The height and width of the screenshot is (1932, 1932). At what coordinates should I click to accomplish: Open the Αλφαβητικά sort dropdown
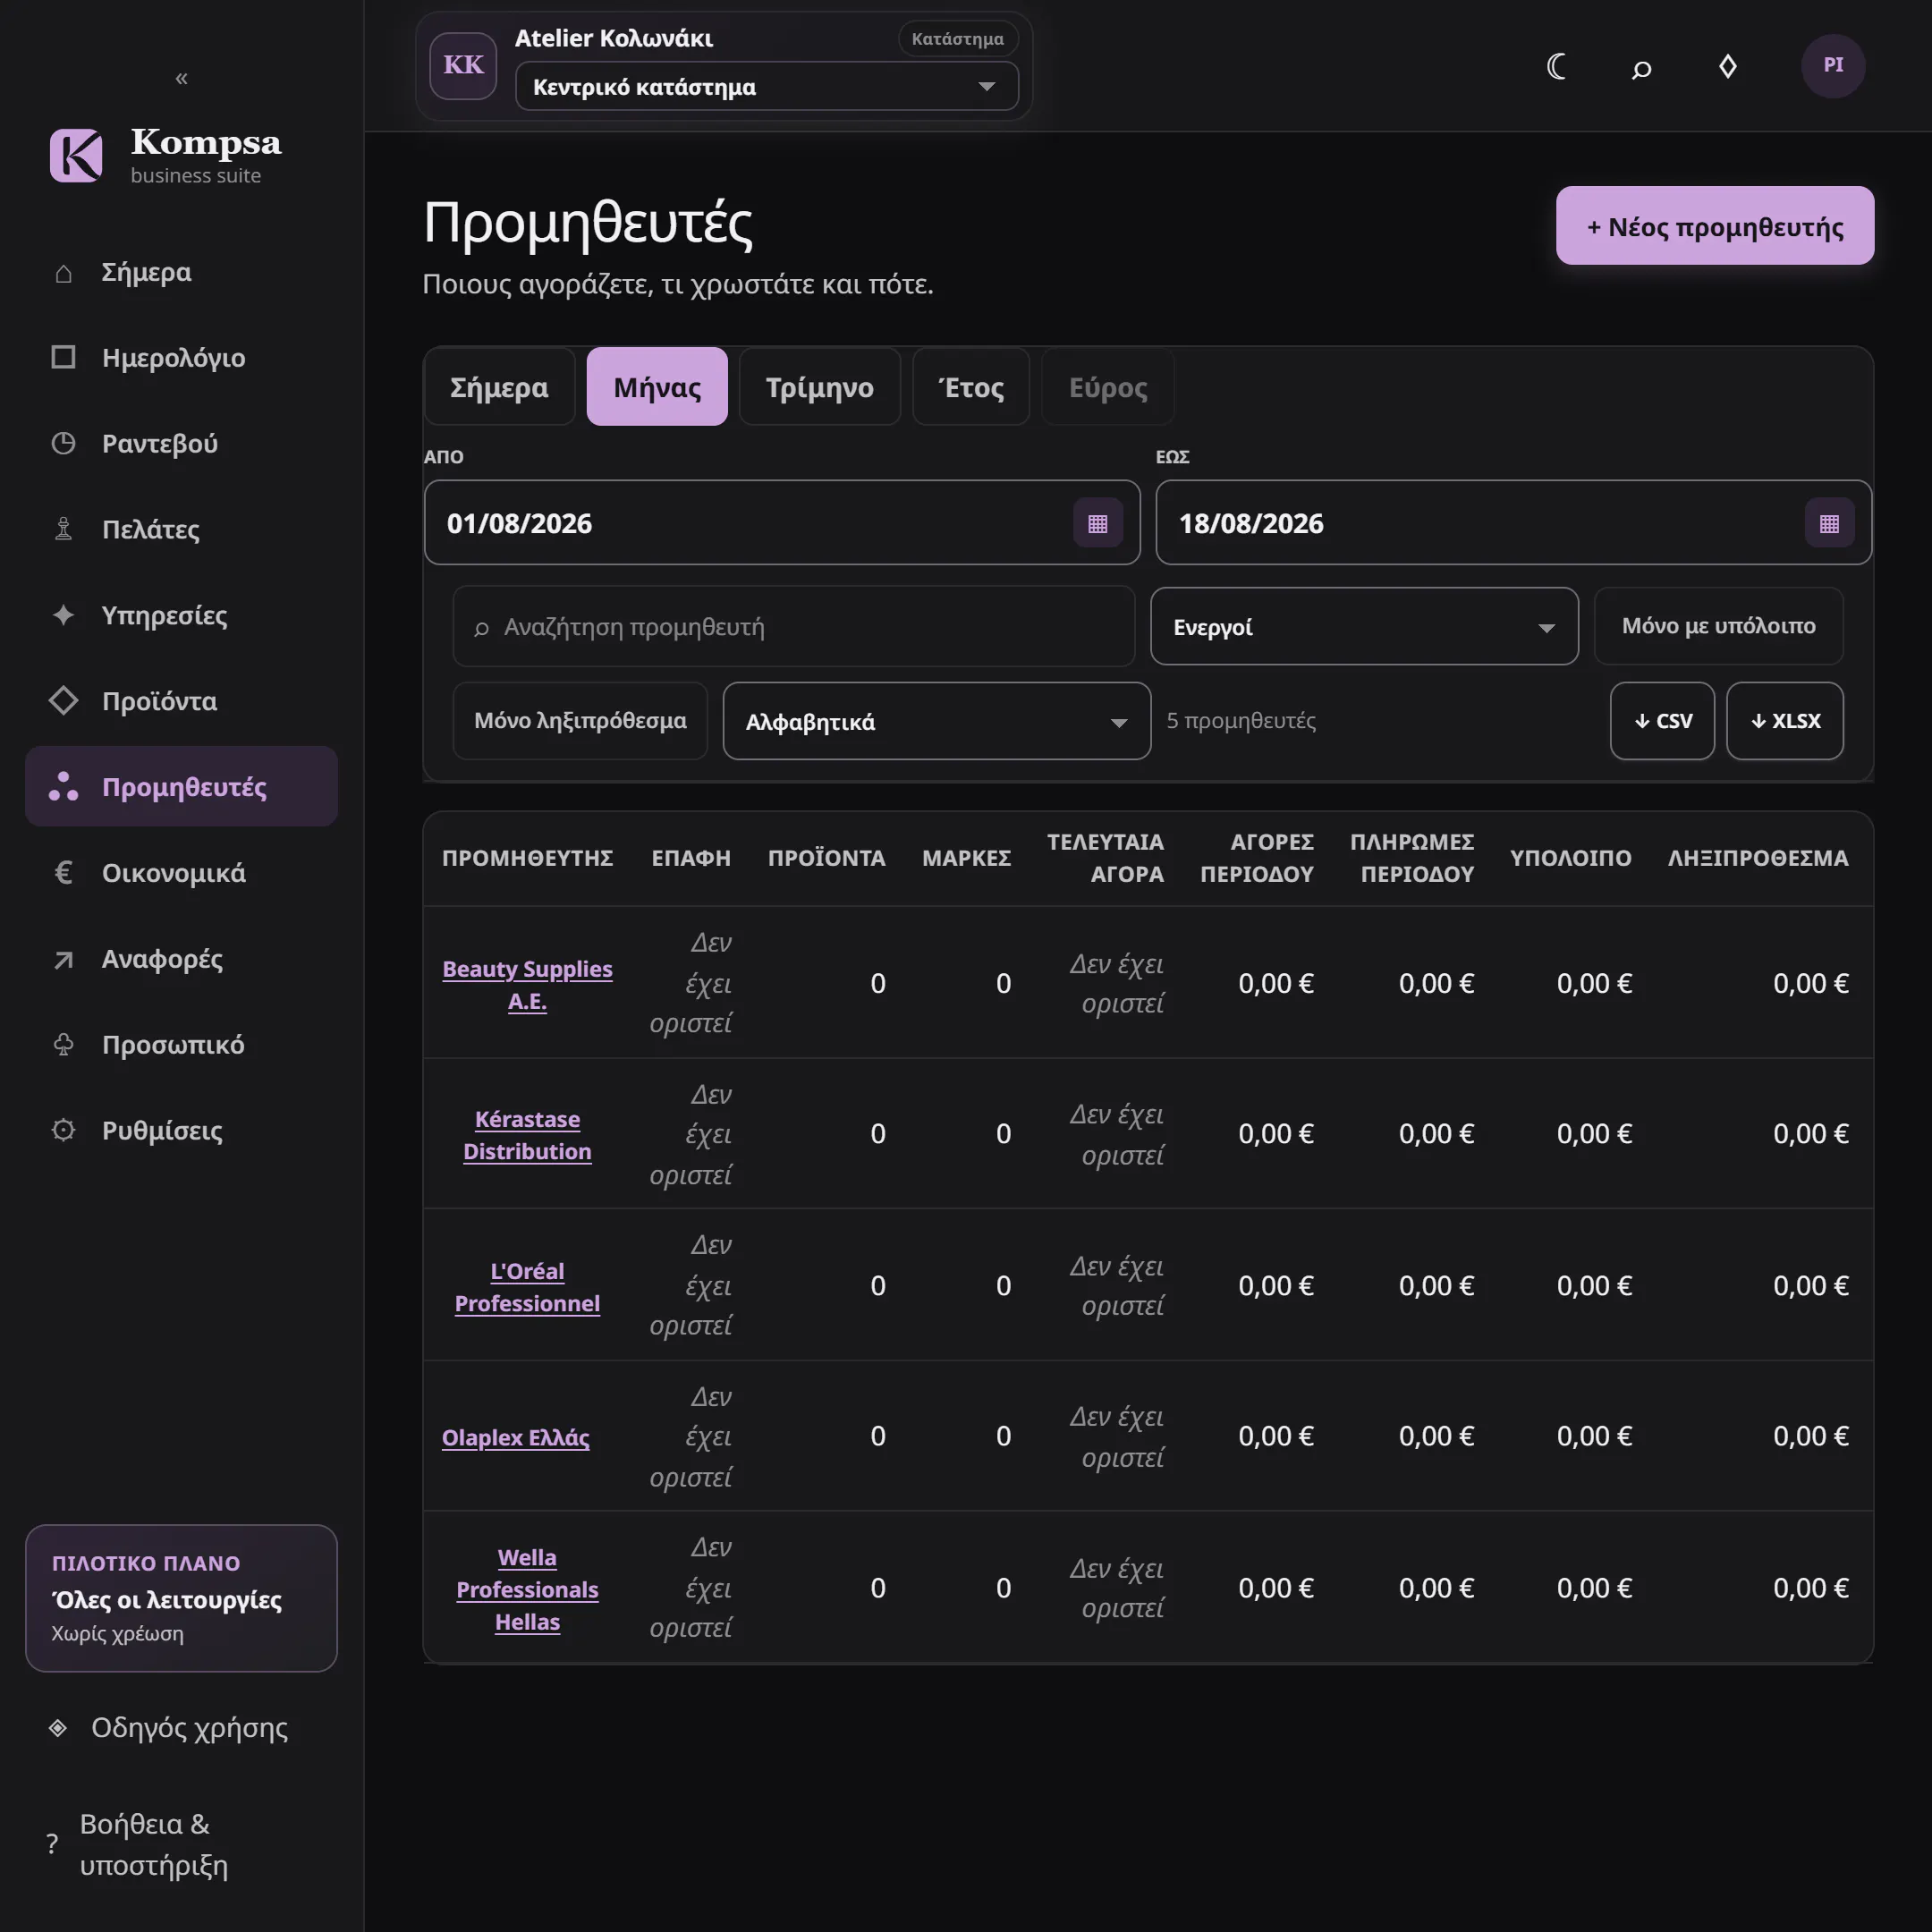[936, 721]
